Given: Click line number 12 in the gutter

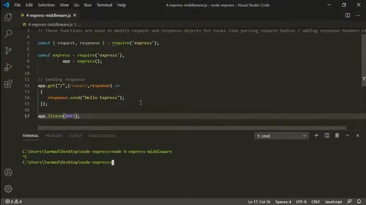Looking at the screenshot, I should click(x=27, y=85).
